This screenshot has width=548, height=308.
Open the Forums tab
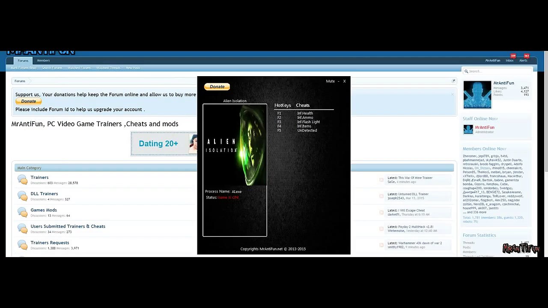pos(23,61)
